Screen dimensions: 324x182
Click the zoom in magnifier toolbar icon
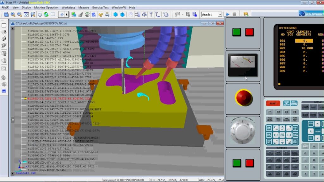click(13, 15)
